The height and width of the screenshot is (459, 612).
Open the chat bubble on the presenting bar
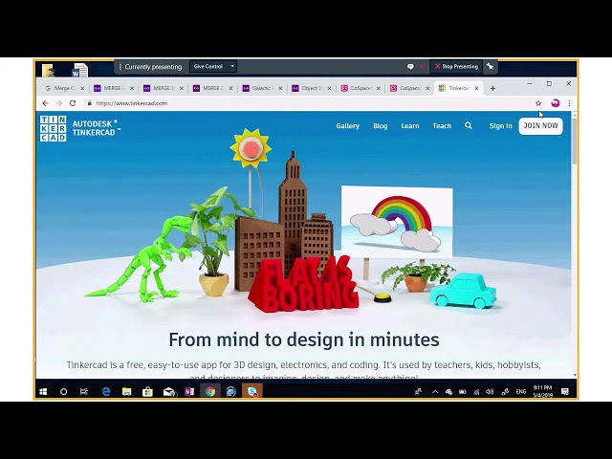[x=410, y=67]
